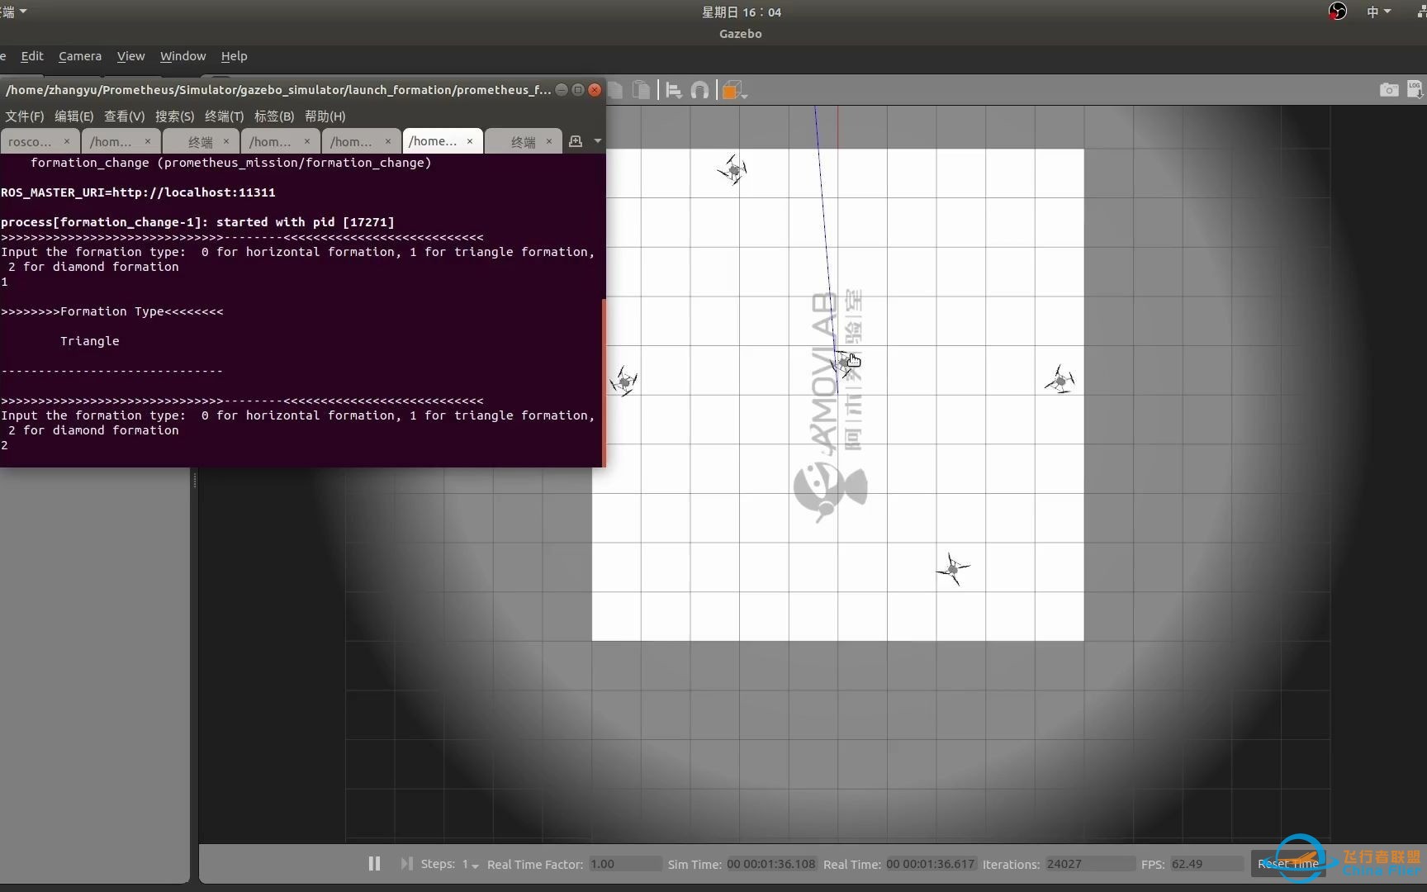Click the Align tool icon in the Gazebo toolbar
1427x892 pixels.
(x=674, y=90)
